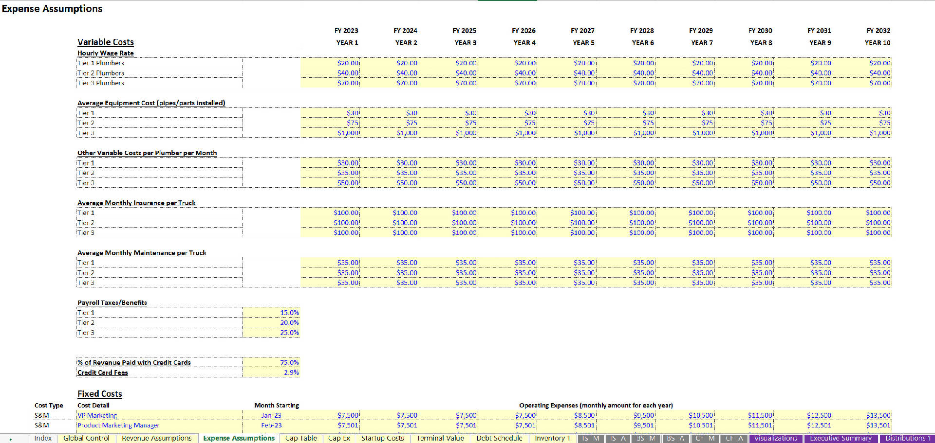Select the Payroll Taxes/Benefits heading

[112, 302]
